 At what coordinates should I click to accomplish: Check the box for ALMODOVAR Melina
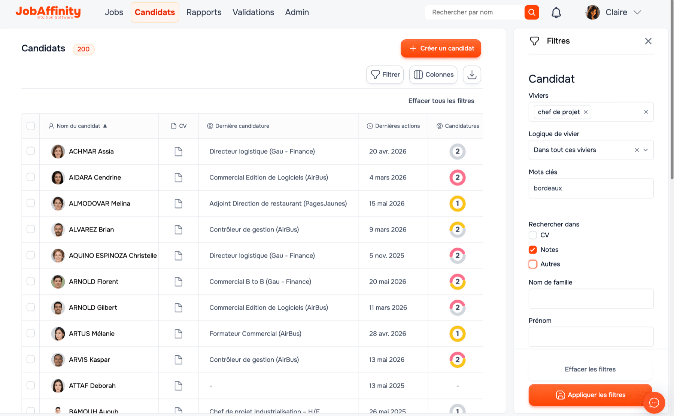point(31,203)
